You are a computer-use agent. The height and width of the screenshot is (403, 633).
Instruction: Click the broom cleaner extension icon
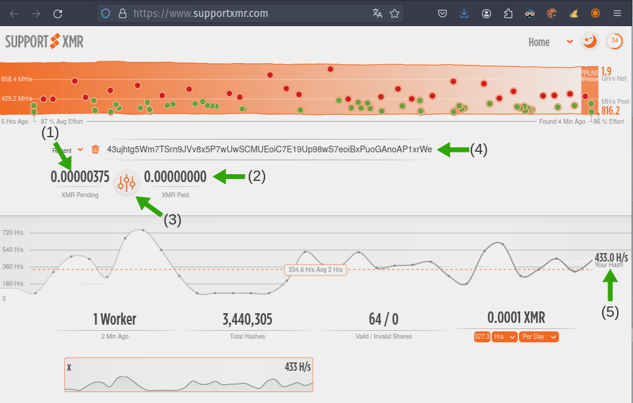[574, 13]
